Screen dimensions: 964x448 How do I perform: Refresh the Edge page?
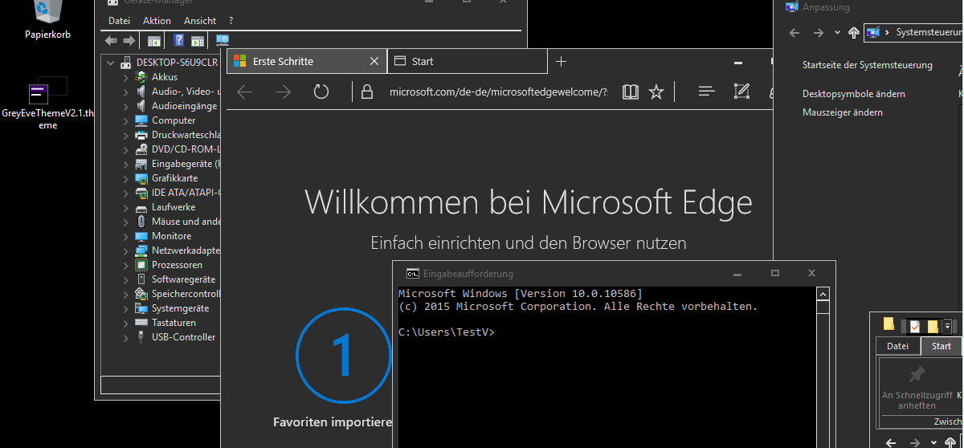321,92
